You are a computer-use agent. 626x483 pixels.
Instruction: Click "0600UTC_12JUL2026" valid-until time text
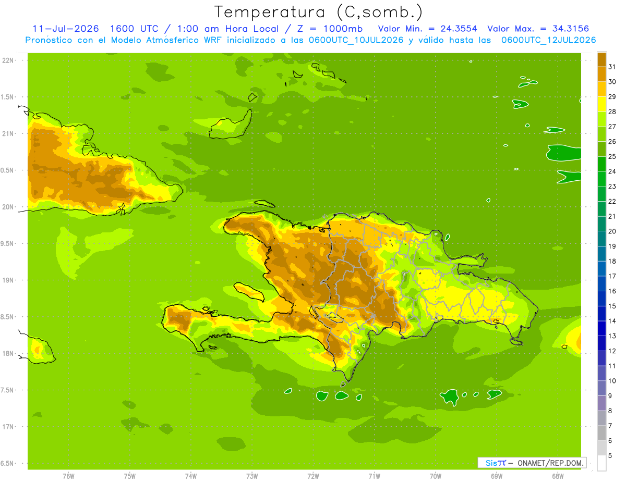point(548,40)
